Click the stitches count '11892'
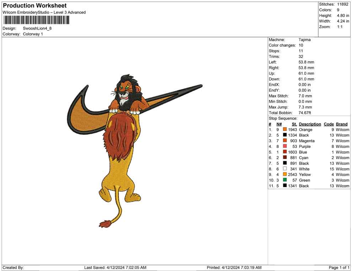The image size is (352, 271). (x=342, y=4)
